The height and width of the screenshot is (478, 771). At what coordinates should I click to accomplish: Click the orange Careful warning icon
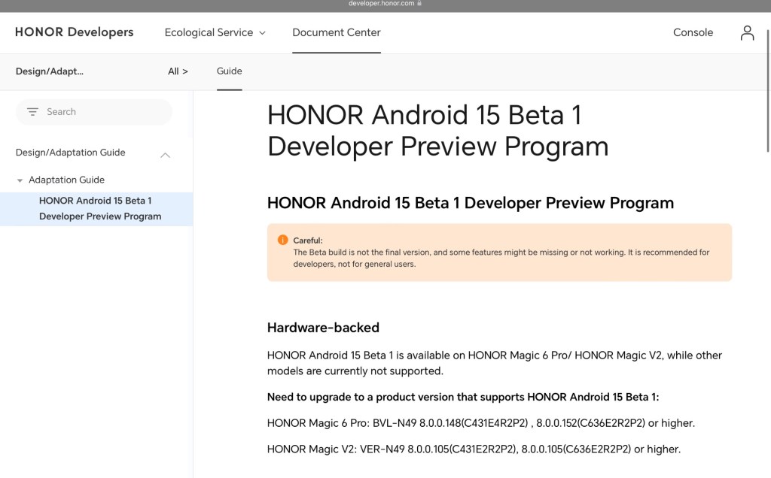(282, 240)
